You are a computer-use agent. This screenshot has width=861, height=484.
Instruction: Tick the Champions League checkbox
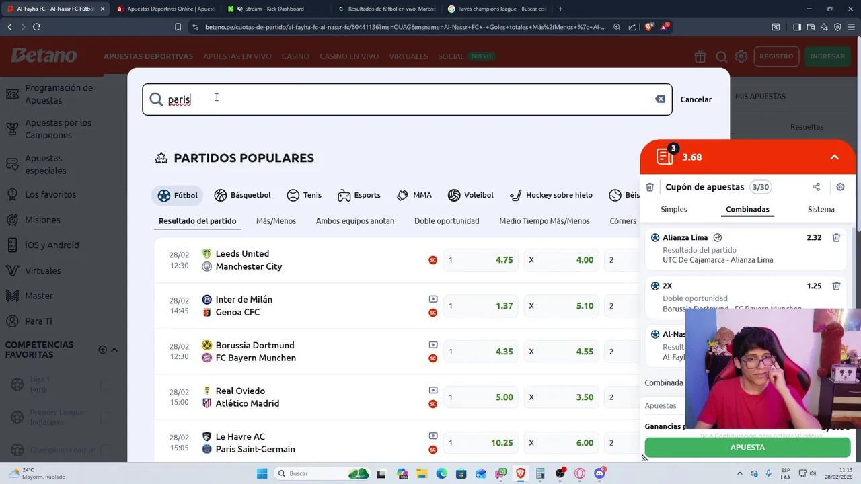[x=104, y=450]
